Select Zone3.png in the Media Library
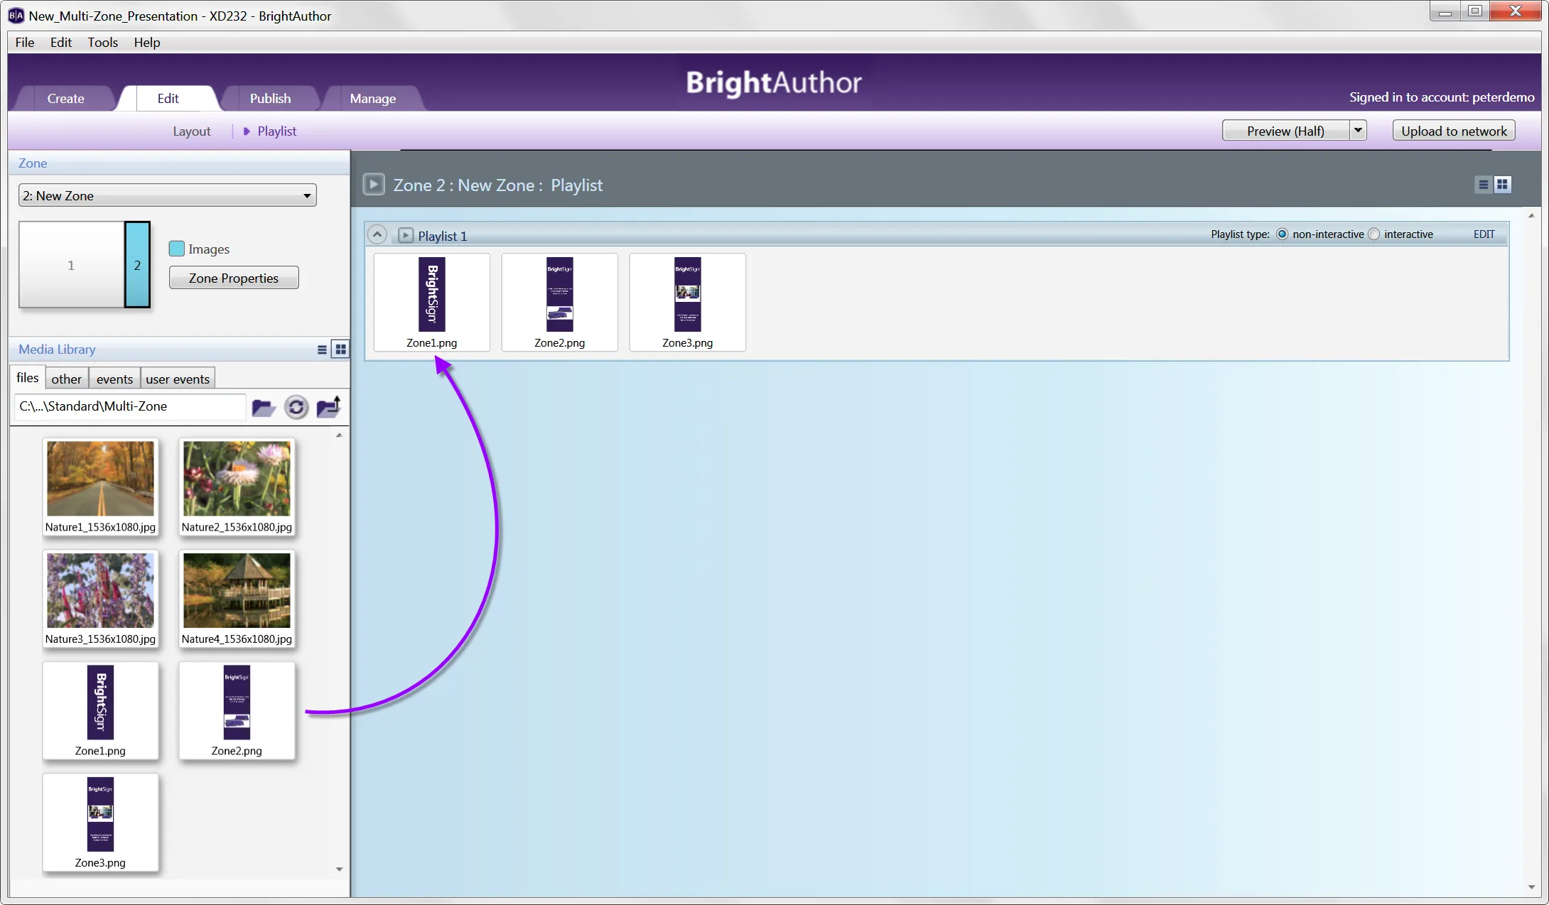The image size is (1549, 905). click(100, 823)
